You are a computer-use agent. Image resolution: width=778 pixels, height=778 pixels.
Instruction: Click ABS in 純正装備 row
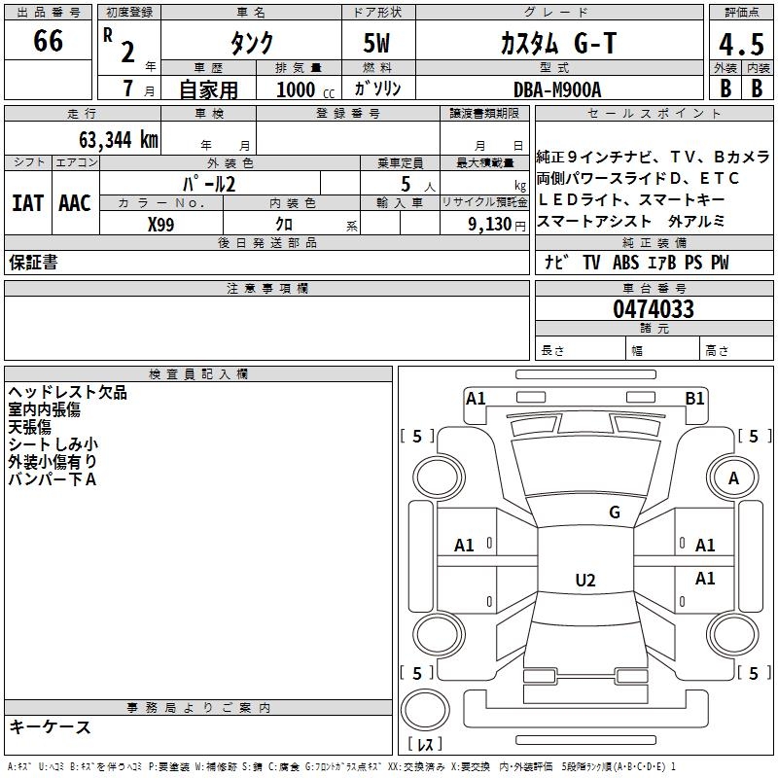click(x=625, y=262)
